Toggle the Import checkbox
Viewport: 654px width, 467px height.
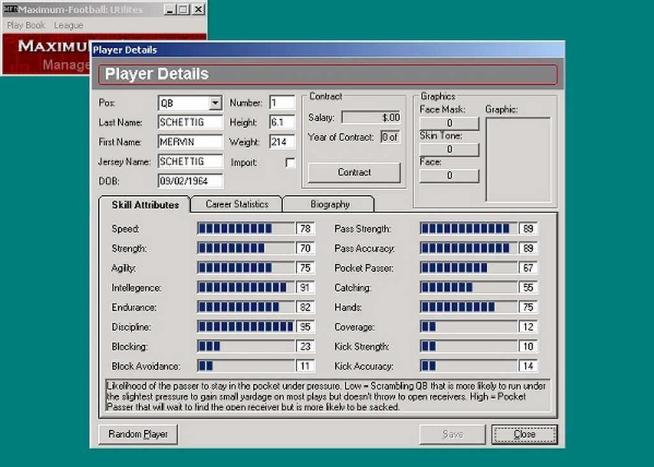(x=290, y=163)
